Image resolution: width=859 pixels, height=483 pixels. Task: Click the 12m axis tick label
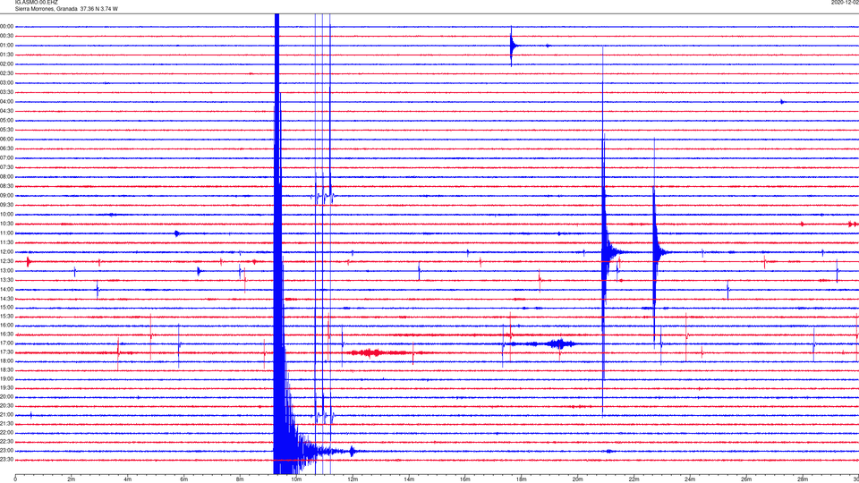click(353, 479)
